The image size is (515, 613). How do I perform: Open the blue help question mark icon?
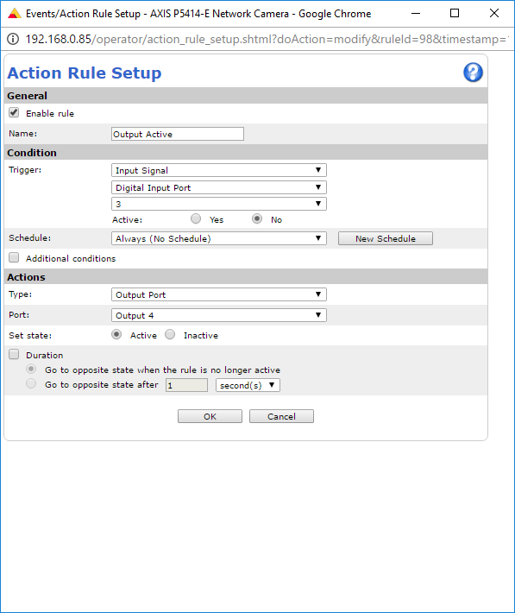tap(473, 73)
